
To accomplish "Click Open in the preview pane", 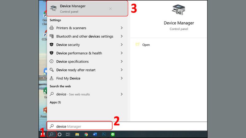I will [146, 45].
